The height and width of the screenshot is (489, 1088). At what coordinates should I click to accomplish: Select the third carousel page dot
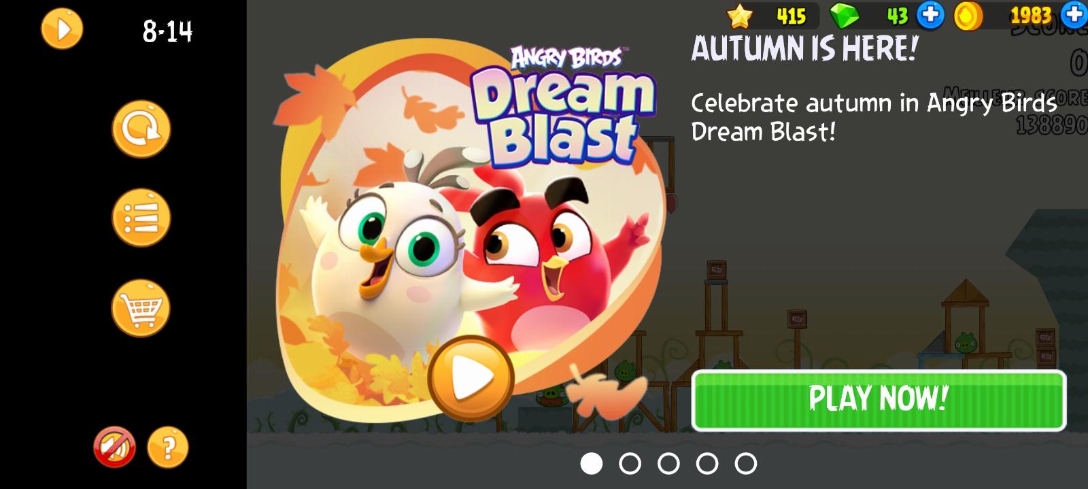[668, 464]
